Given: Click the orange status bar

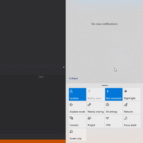Looking at the screenshot, I should (33, 141).
